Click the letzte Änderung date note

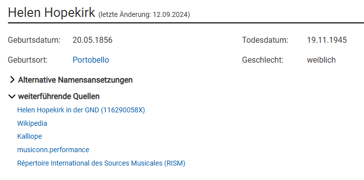pos(144,15)
